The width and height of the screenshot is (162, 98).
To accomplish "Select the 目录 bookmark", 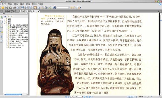I will point(9,23).
